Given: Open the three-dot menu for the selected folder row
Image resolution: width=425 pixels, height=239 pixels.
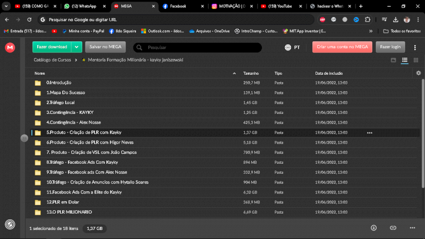Looking at the screenshot, I should point(369,132).
